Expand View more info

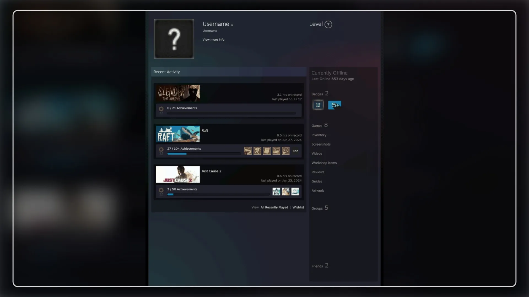(213, 40)
